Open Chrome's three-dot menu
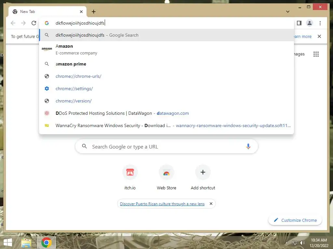 tap(320, 23)
